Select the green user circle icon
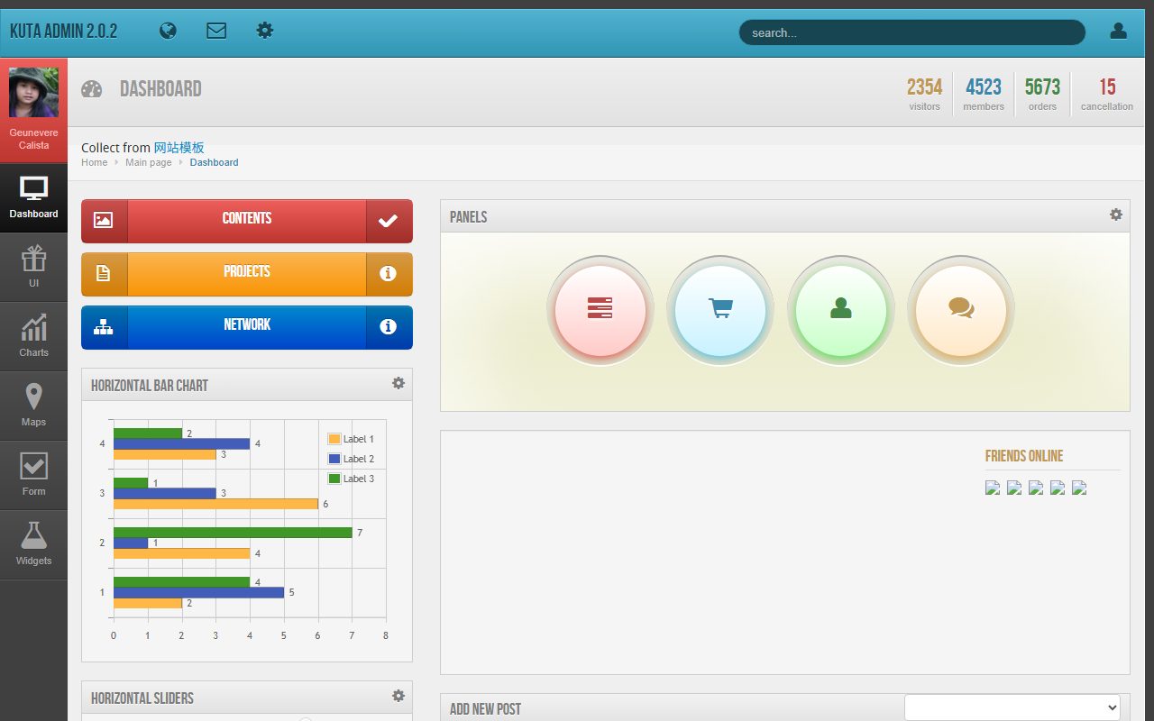Image resolution: width=1154 pixels, height=721 pixels. coord(841,310)
